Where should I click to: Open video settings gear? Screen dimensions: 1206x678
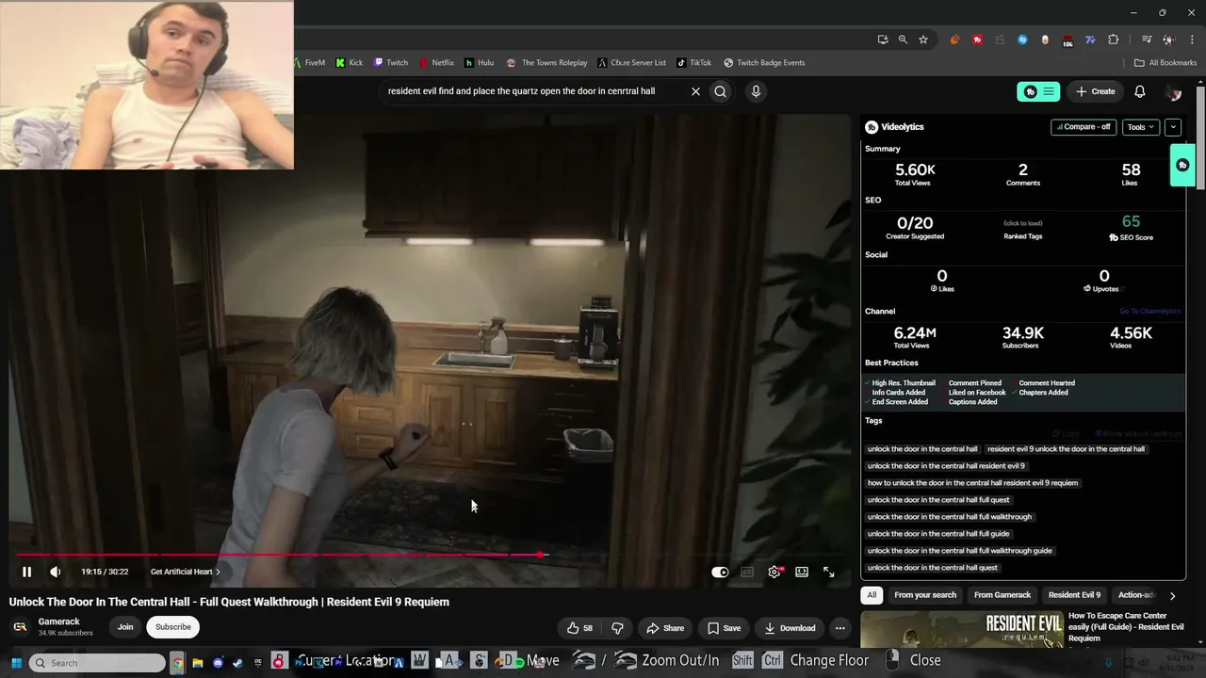pos(774,572)
